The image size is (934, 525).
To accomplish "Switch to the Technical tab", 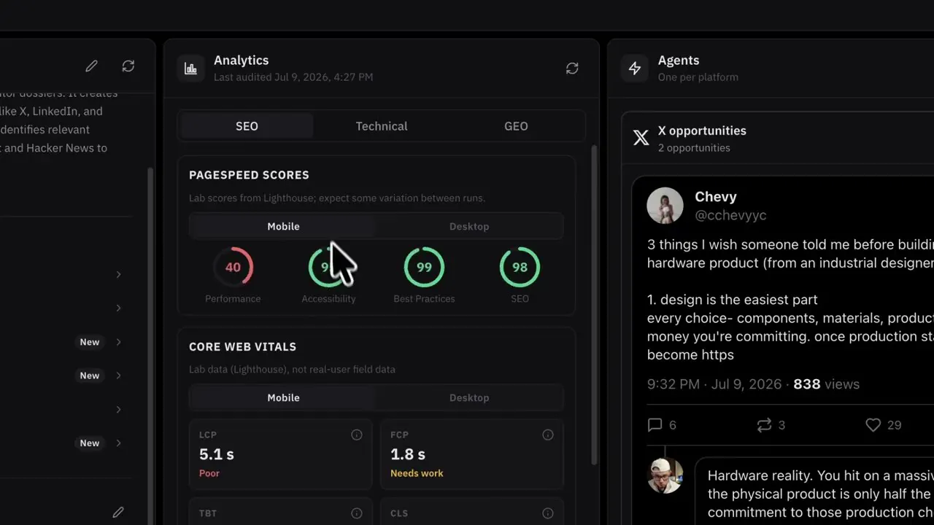I will [382, 126].
